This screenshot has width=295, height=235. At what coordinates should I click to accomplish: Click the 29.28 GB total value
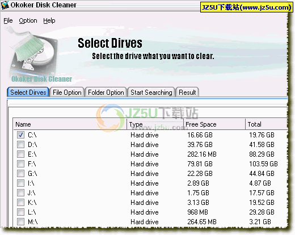point(262,212)
